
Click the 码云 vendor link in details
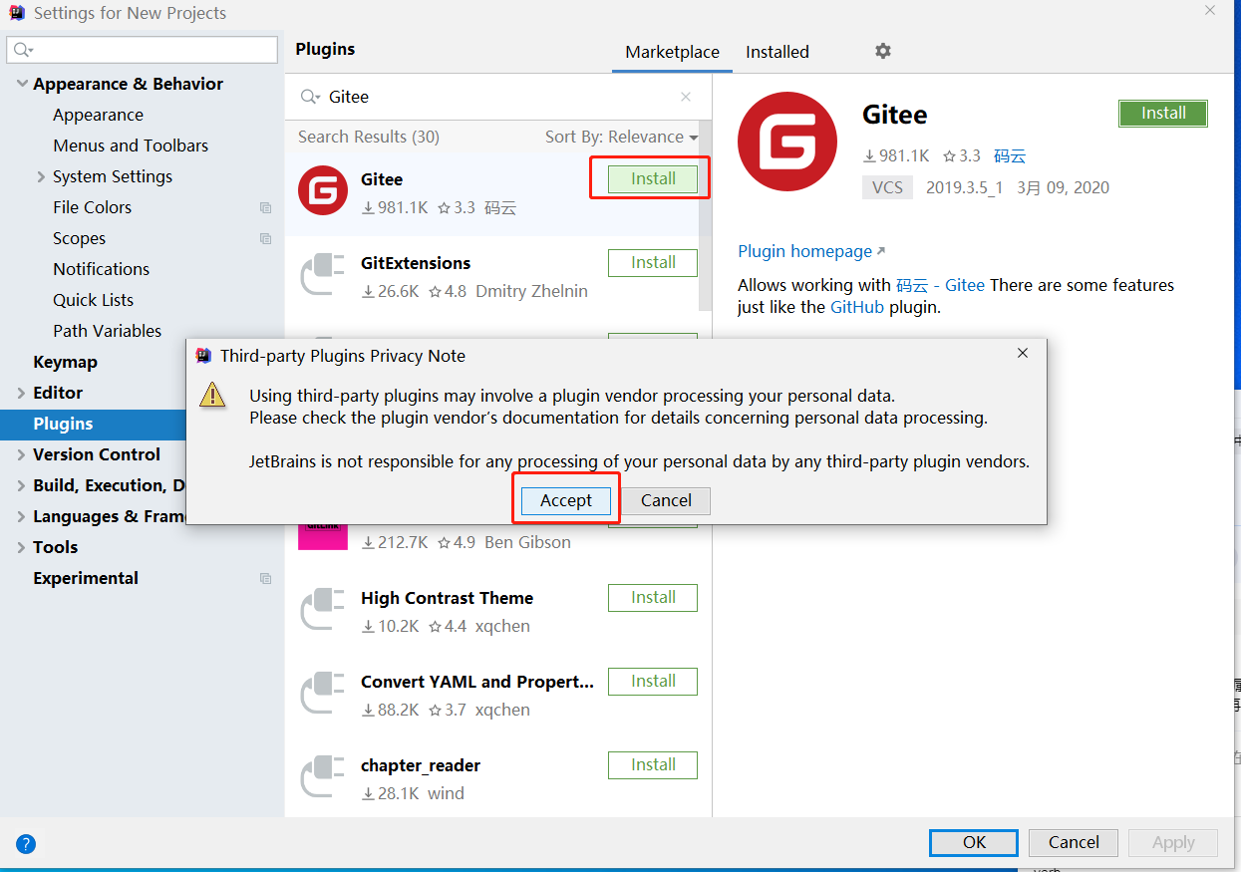(1010, 156)
